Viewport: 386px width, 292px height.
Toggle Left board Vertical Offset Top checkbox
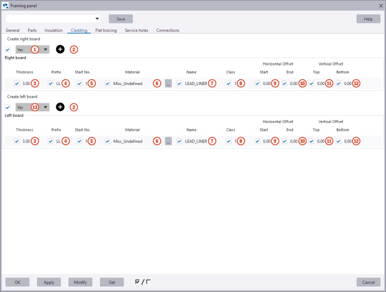311,142
